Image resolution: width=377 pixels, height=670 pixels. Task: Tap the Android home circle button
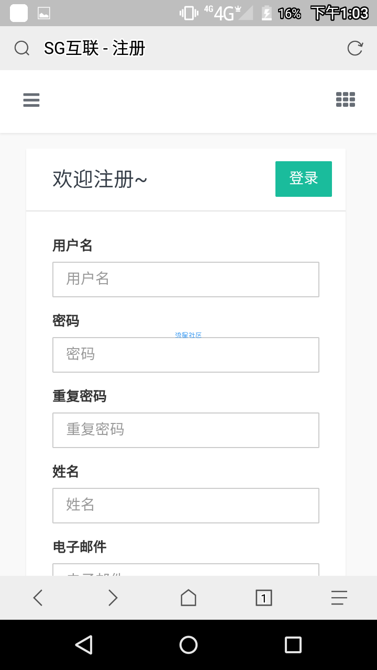tap(188, 645)
